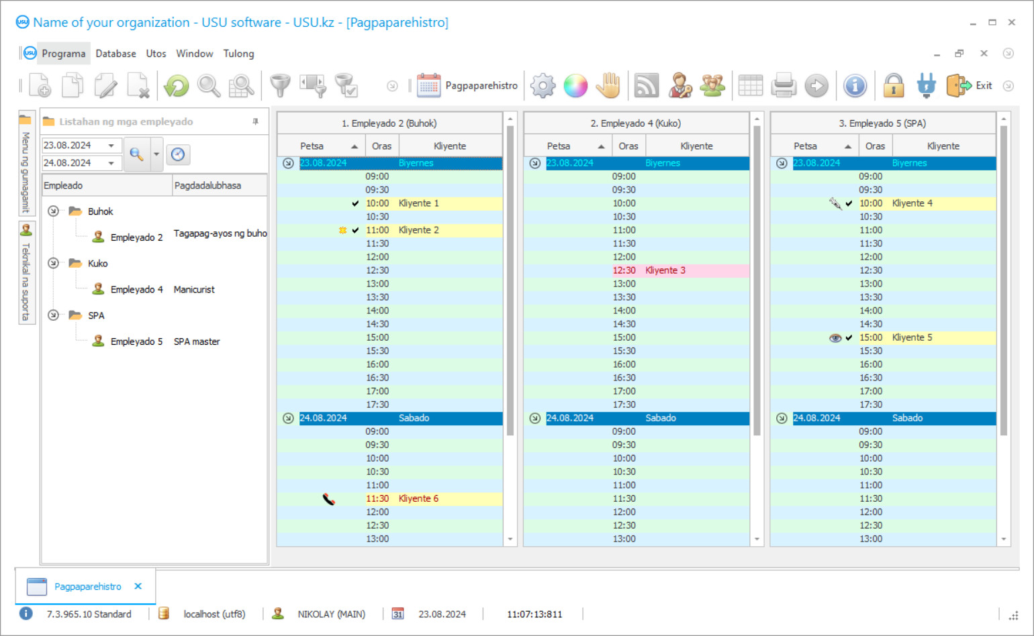Collapse 24.08.2024 group in Empleyado 2 schedule

coord(288,418)
